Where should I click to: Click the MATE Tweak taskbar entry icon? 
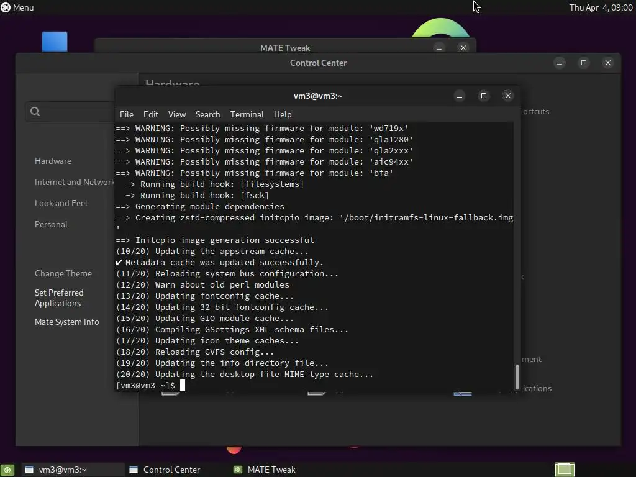click(x=238, y=470)
